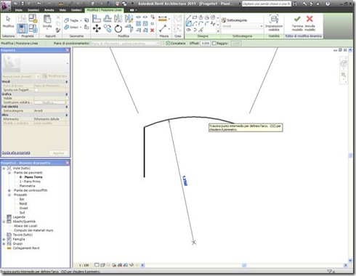Click the Modifica tipo button
Screen dimensions: 356x276
tap(54, 76)
